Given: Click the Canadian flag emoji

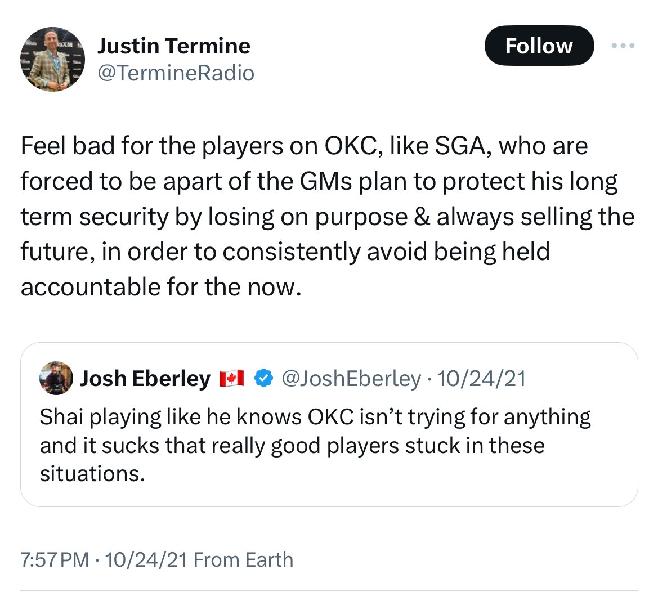Looking at the screenshot, I should [230, 379].
